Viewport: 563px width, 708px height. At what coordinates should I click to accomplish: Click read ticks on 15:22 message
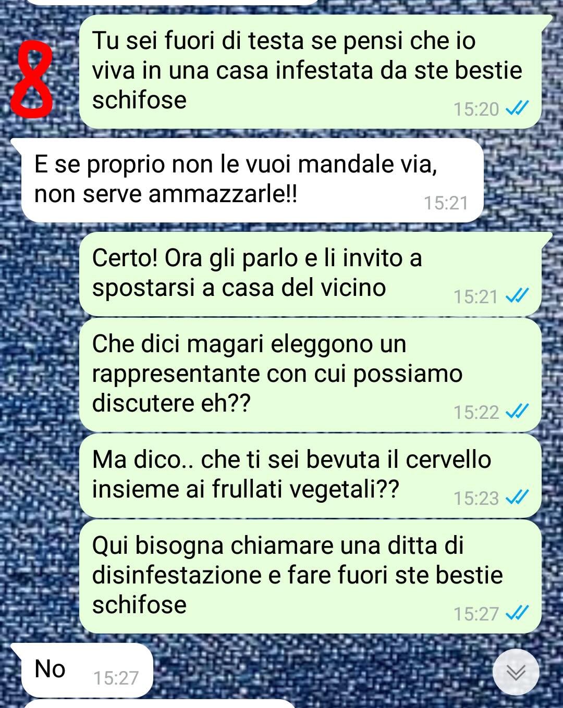coord(517,412)
